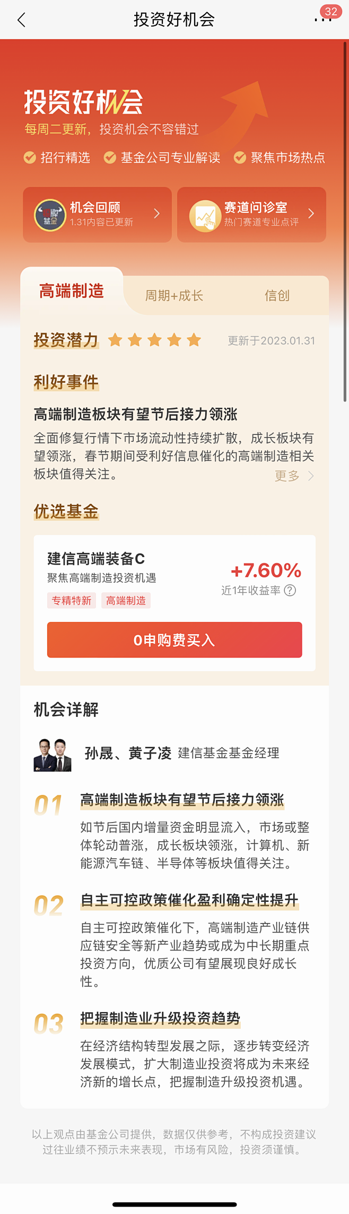The image size is (349, 1214).
Task: Tap the five-star 投资潜力 rating
Action: pyautogui.click(x=154, y=340)
